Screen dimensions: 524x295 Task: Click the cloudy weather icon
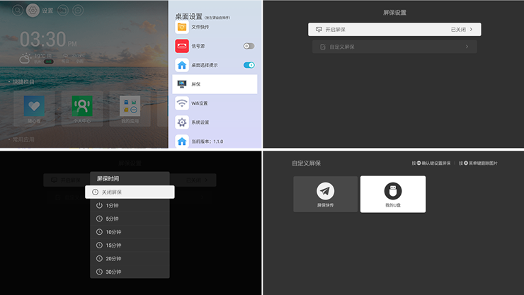coord(25,59)
